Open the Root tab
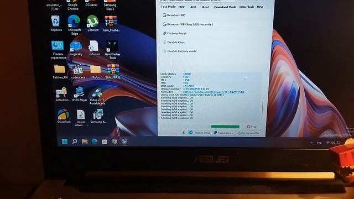 pyautogui.click(x=205, y=7)
